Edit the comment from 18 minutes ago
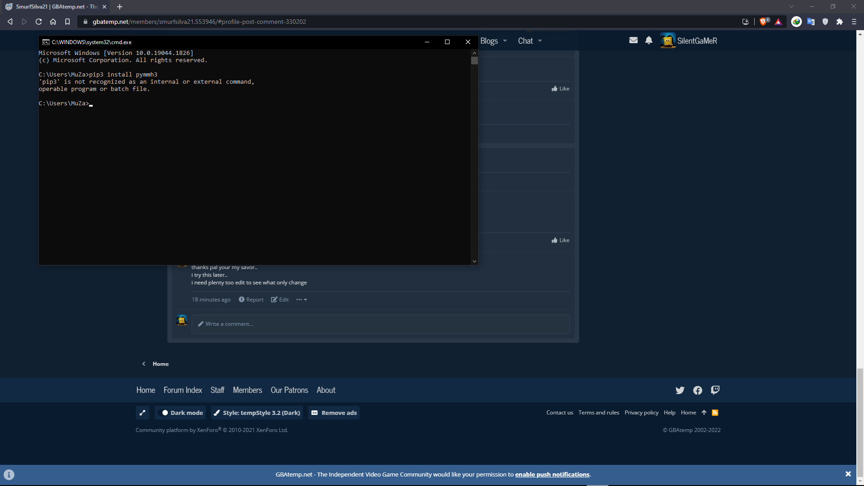Image resolution: width=864 pixels, height=486 pixels. 280,300
